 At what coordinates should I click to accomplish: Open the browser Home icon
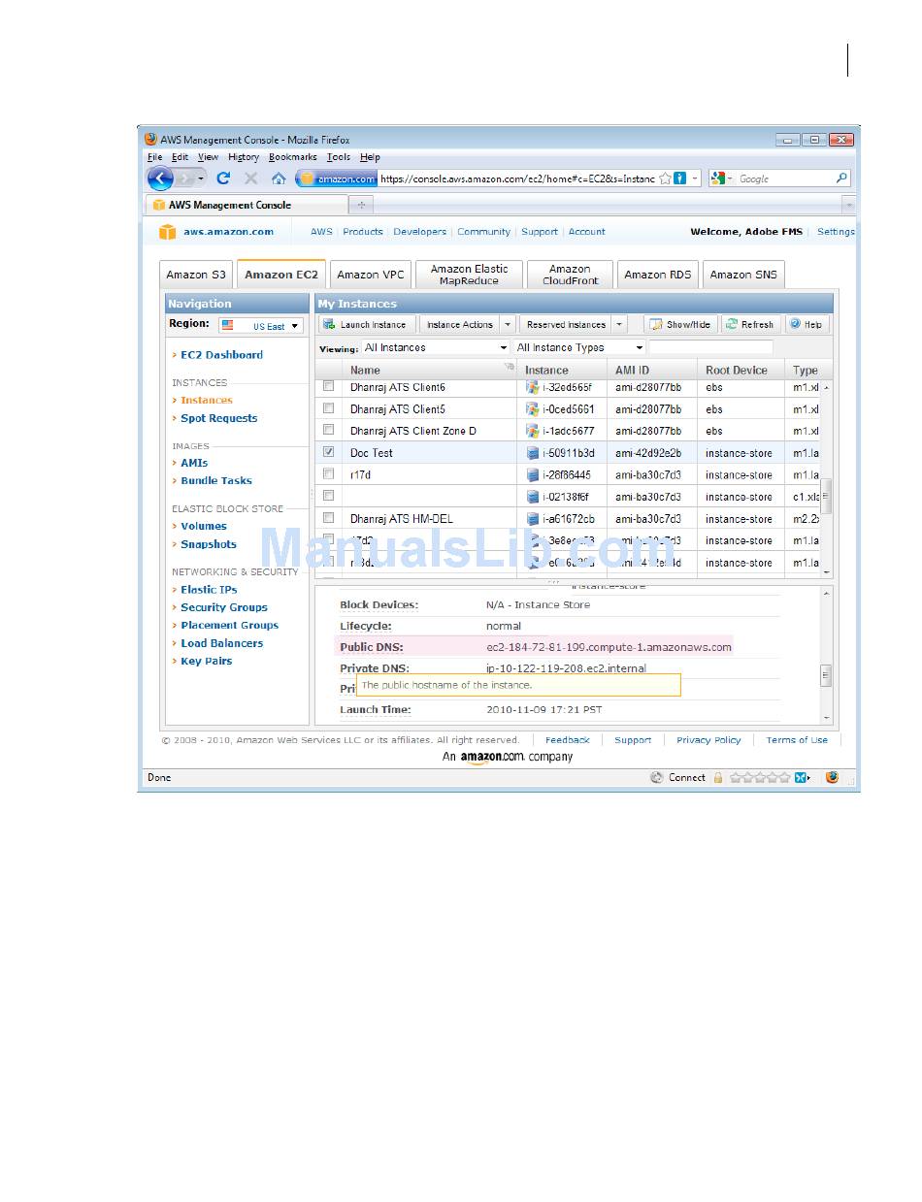pos(279,179)
